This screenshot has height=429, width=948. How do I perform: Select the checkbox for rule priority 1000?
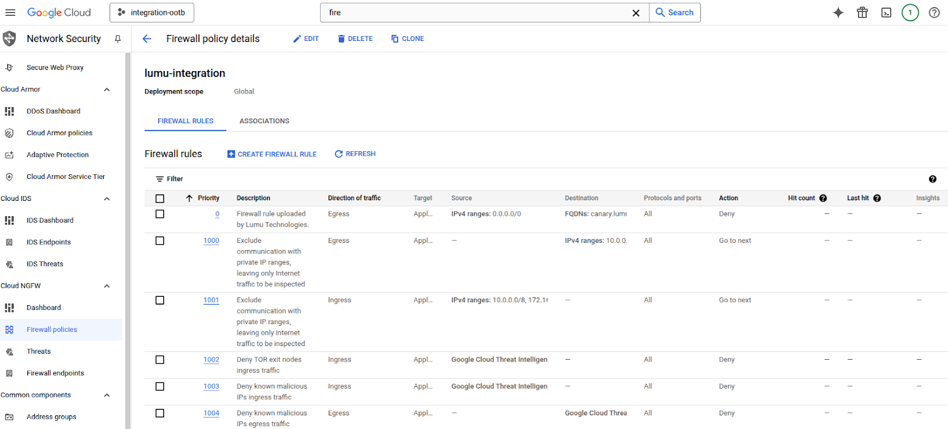[x=160, y=241]
